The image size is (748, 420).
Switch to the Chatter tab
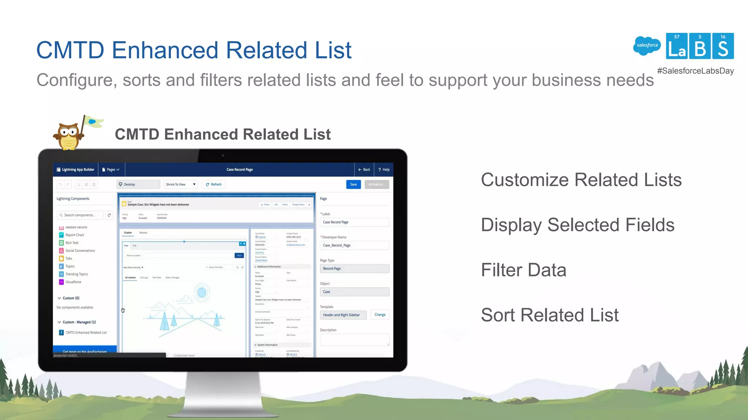128,233
